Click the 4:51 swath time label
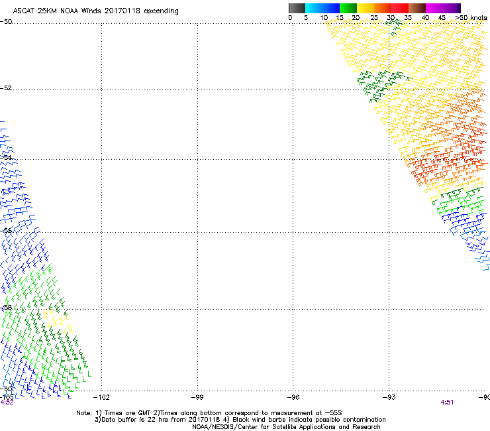This screenshot has height=431, width=490. point(447,402)
